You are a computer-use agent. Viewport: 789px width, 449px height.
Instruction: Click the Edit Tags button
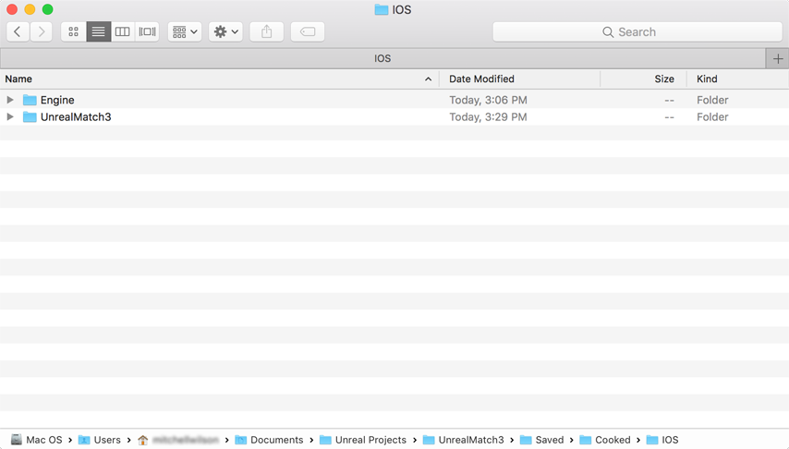coord(308,31)
